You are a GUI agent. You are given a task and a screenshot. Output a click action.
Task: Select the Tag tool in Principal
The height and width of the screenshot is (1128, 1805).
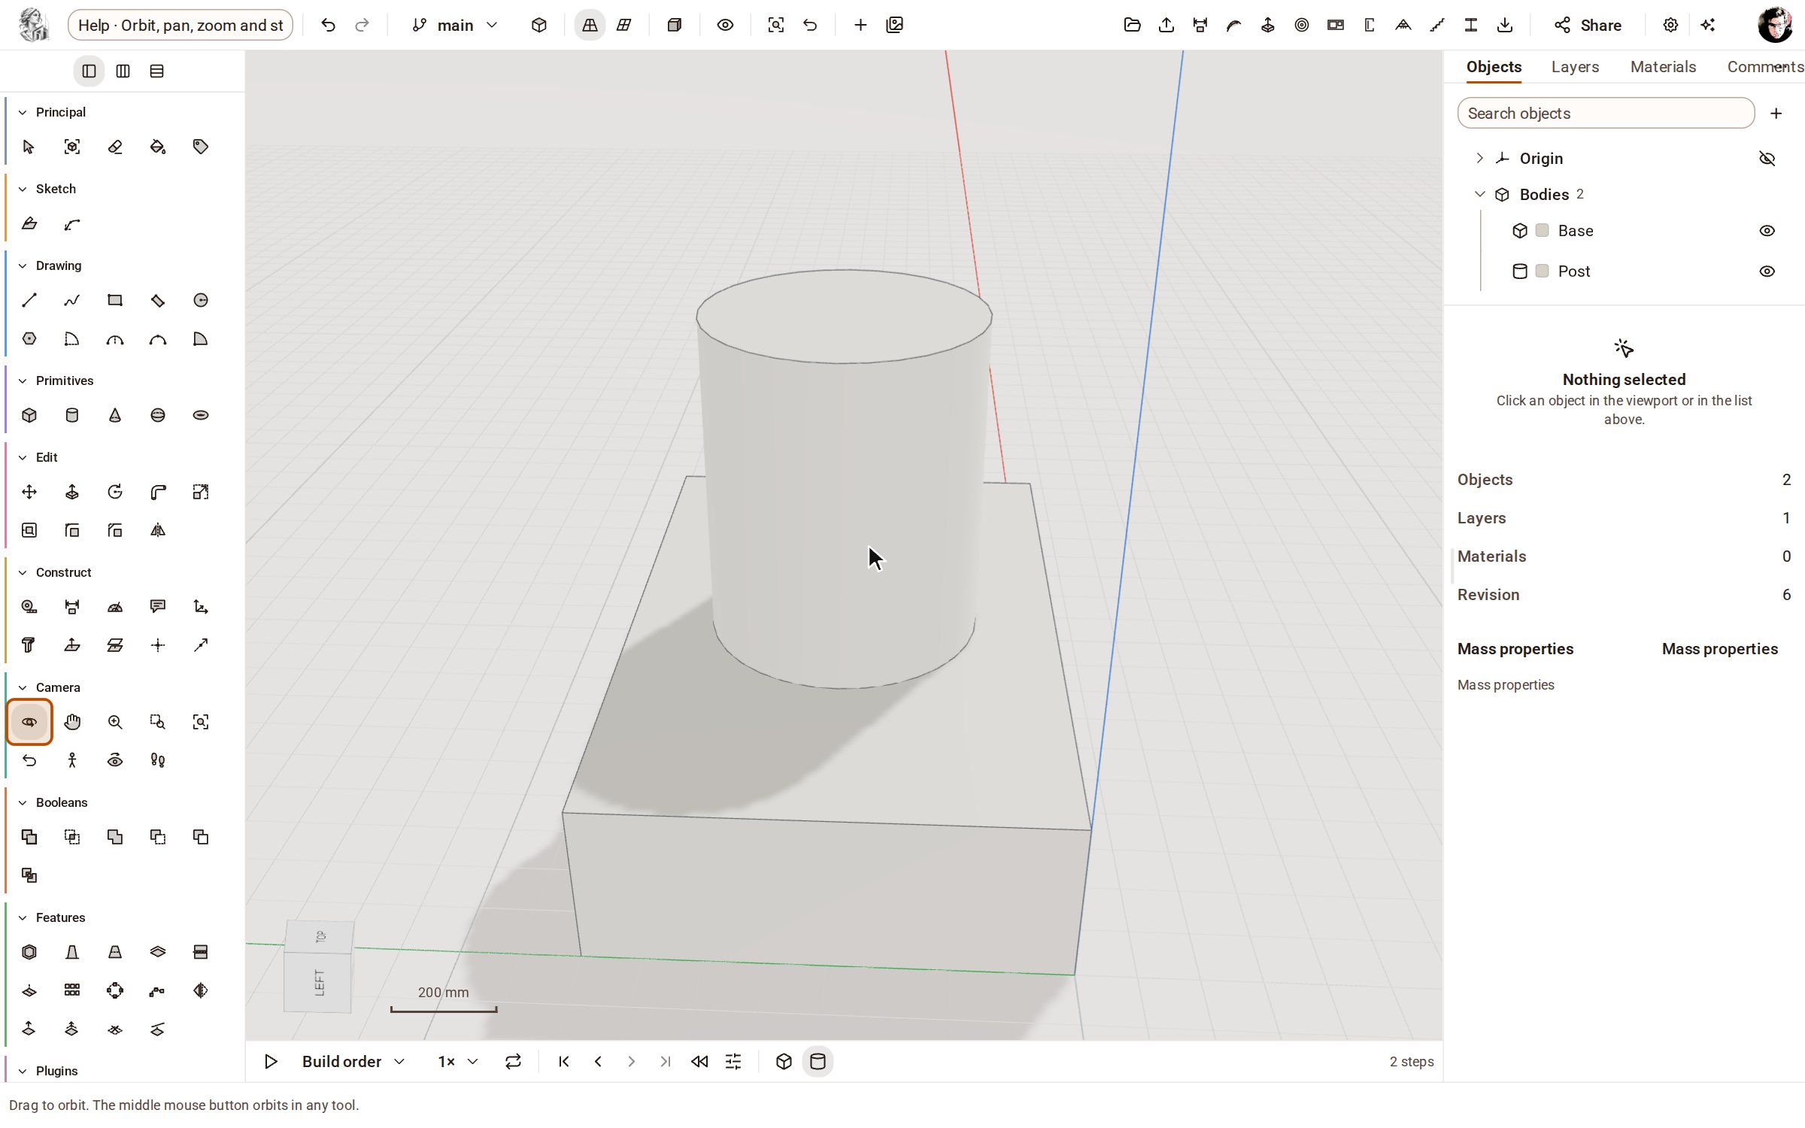(201, 147)
